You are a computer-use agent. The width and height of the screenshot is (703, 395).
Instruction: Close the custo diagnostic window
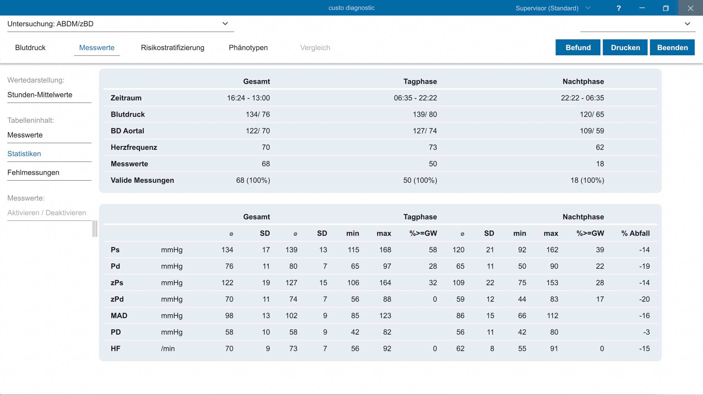coord(690,8)
